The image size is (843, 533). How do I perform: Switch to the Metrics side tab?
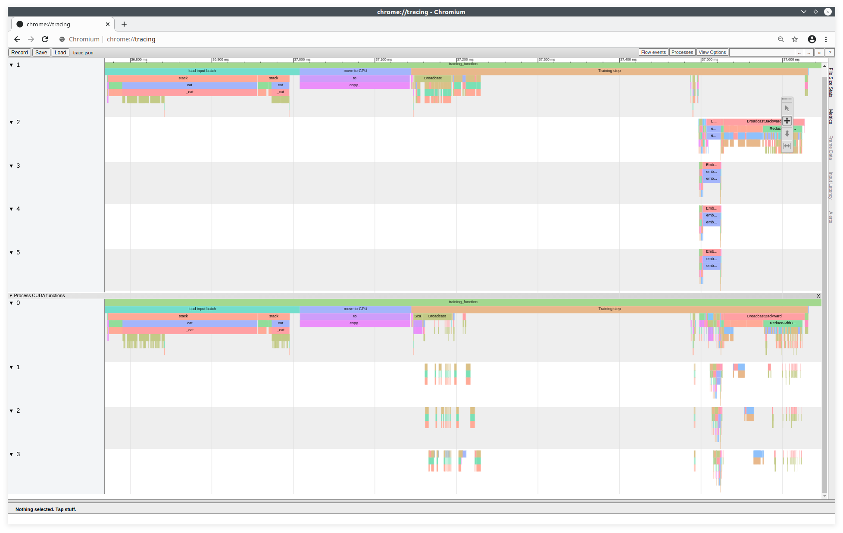tap(831, 116)
